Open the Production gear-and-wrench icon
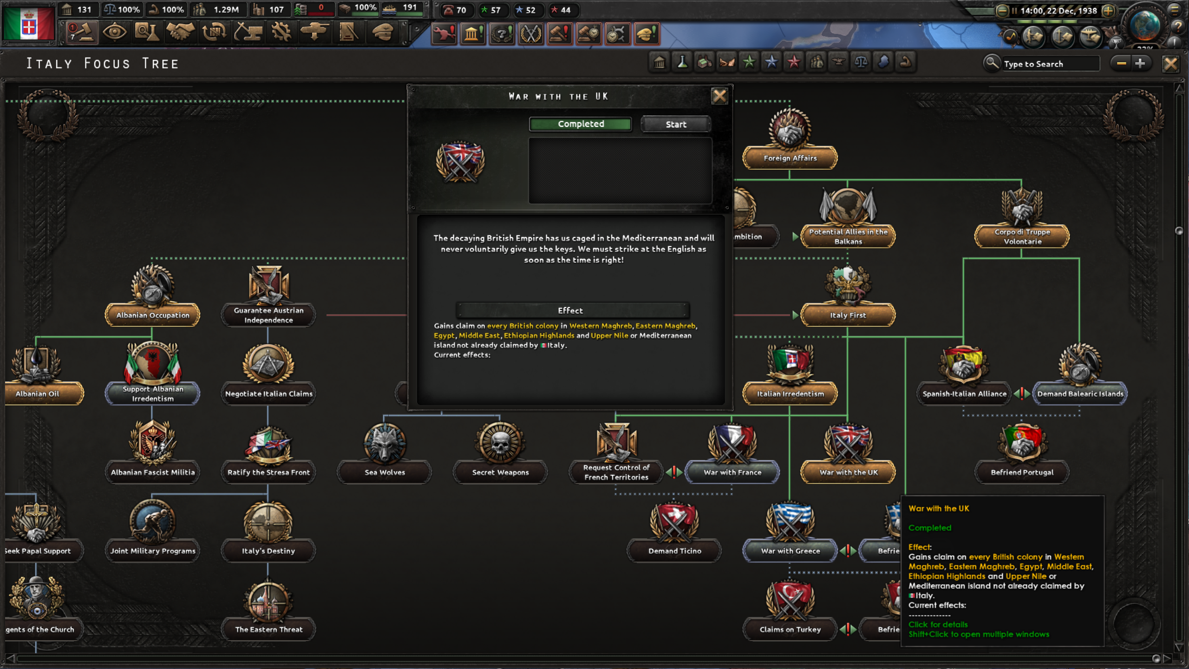1189x669 pixels. (x=281, y=33)
